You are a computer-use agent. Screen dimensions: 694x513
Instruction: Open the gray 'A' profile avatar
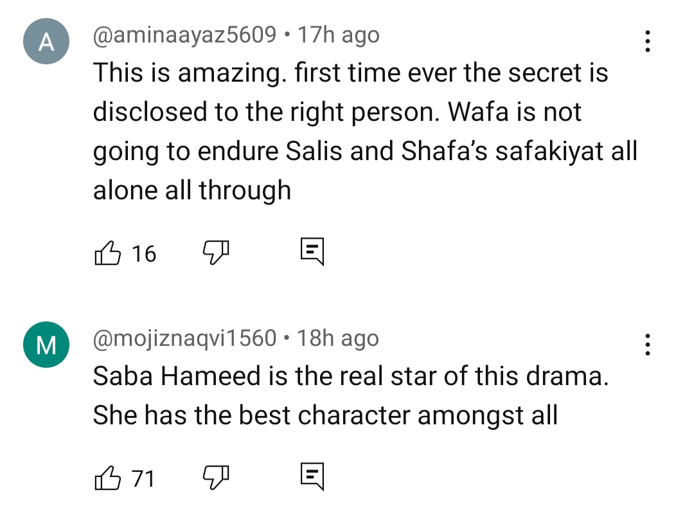click(45, 42)
